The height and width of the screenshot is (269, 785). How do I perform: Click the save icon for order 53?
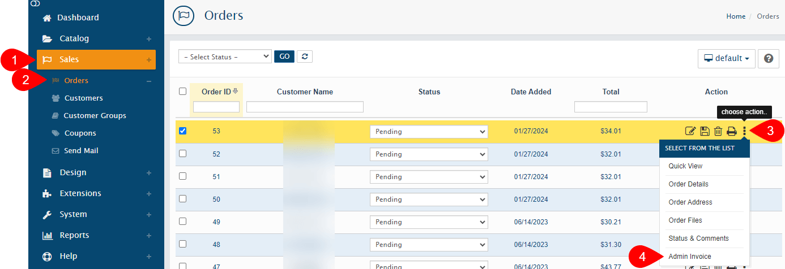(x=705, y=132)
